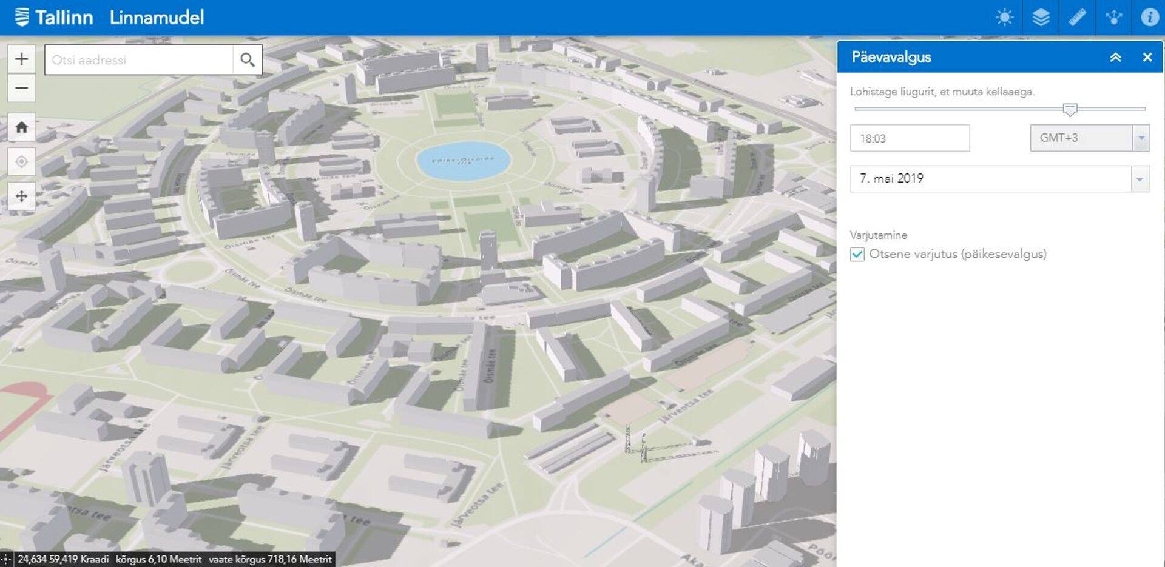Expand the date picker for 7. mai 2019
Viewport: 1165px width, 567px height.
(1140, 179)
